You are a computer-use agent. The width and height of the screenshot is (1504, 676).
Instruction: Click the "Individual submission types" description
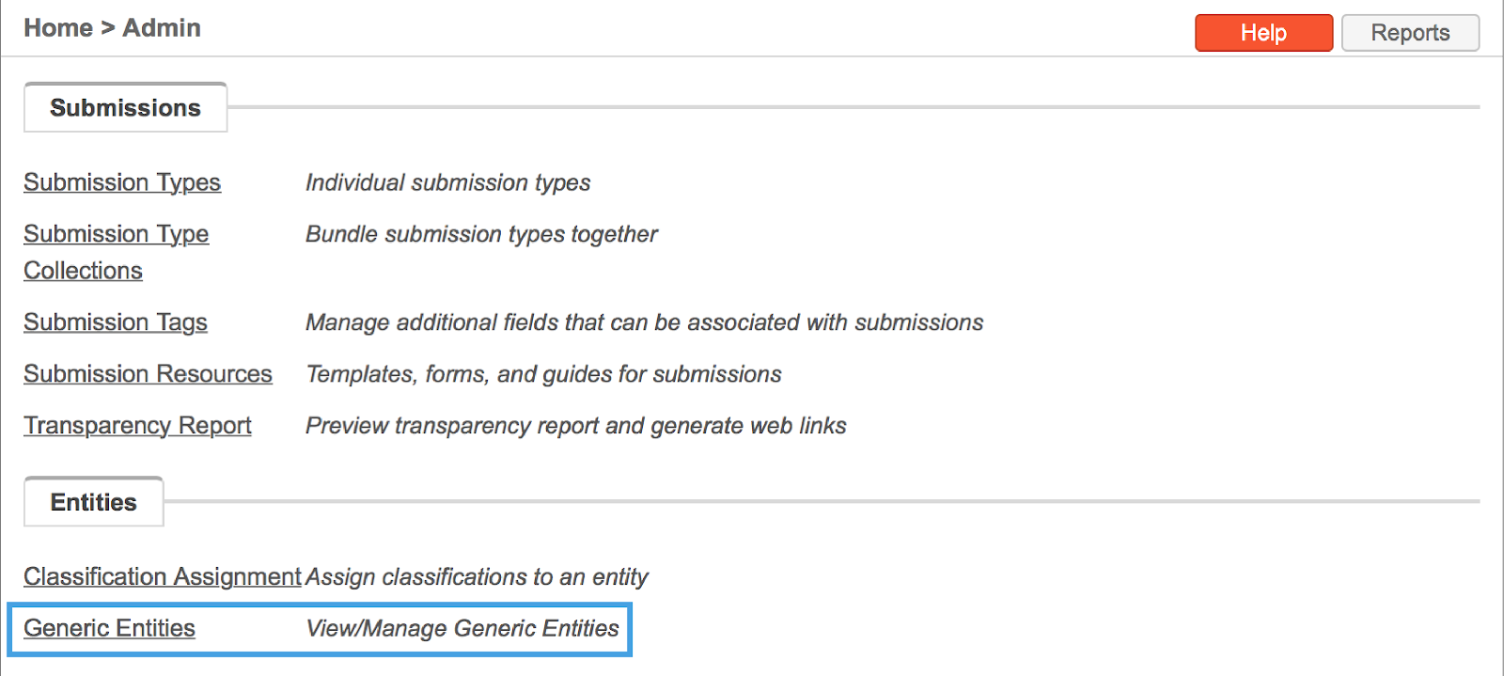(447, 182)
